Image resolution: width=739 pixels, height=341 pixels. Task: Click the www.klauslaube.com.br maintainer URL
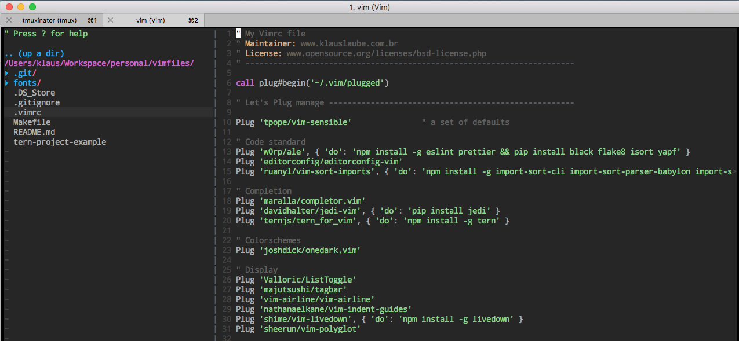tap(349, 43)
